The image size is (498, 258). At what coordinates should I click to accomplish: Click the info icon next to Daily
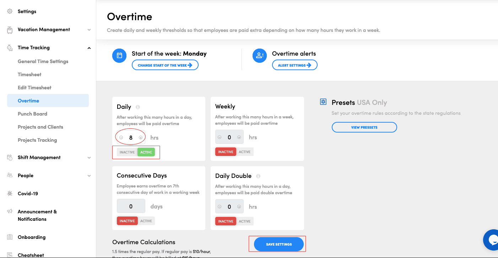[137, 106]
